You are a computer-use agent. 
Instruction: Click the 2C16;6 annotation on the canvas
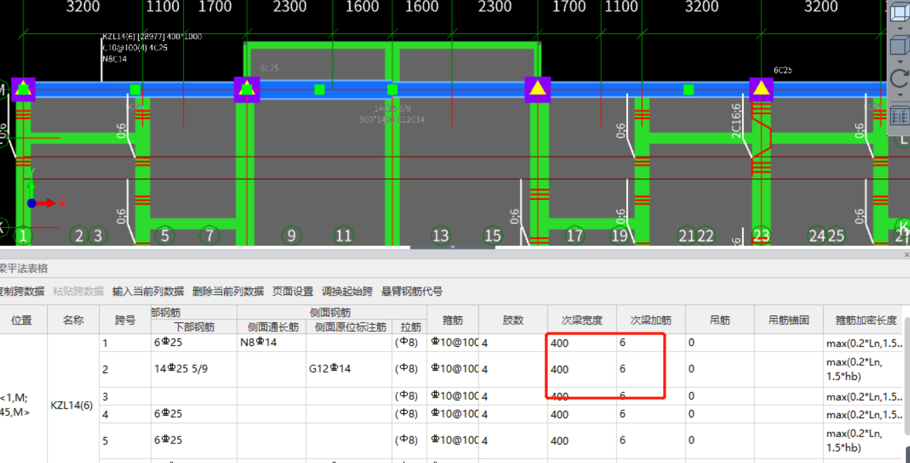click(x=736, y=120)
